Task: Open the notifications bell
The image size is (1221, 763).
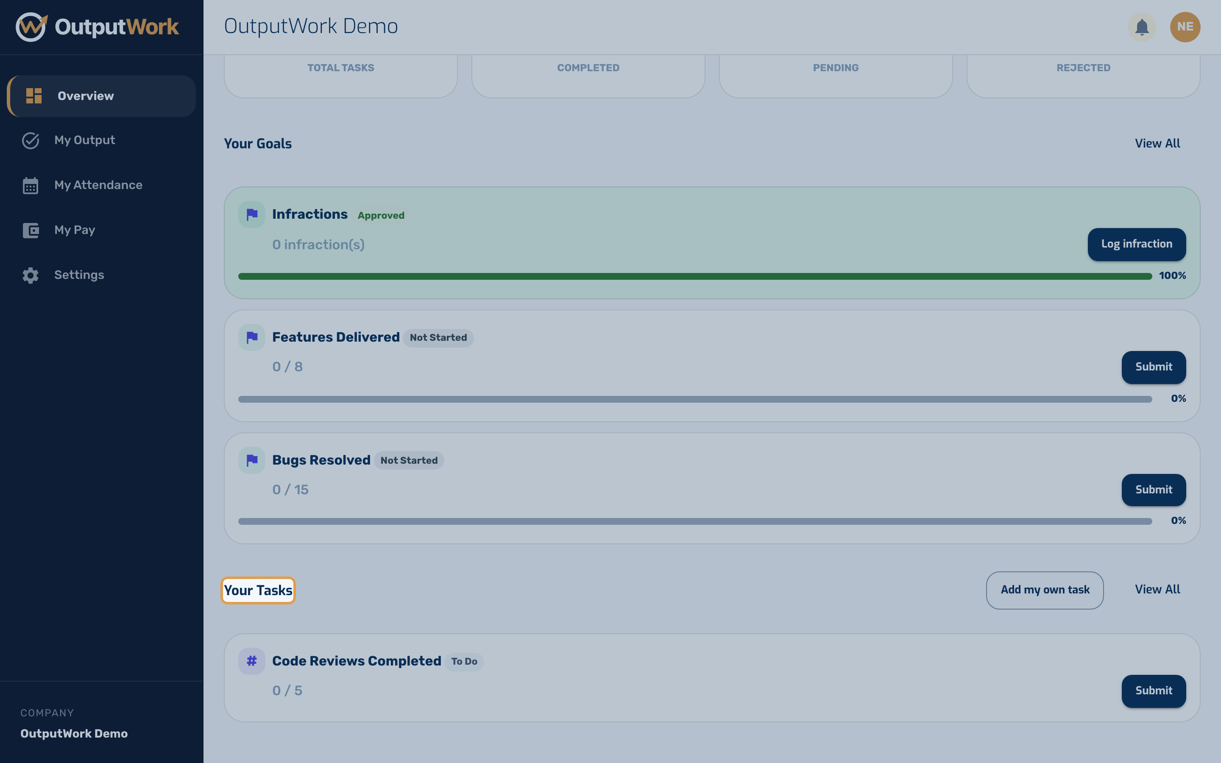Action: (x=1142, y=27)
